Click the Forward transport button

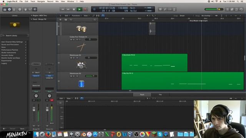pyautogui.click(x=68, y=9)
